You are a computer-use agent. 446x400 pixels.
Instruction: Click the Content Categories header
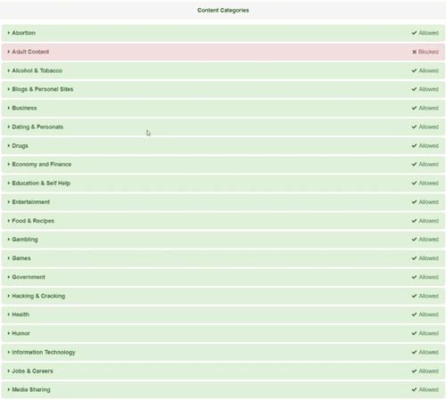tap(223, 10)
